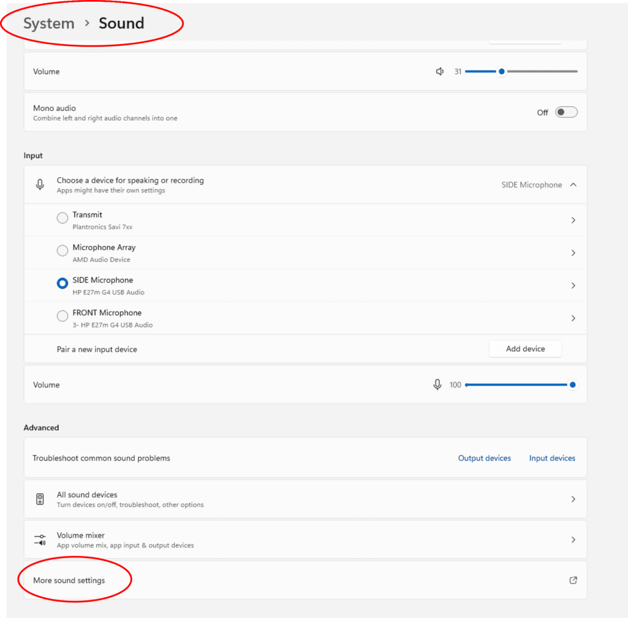
Task: Open All sound devices page chevron
Action: 573,499
